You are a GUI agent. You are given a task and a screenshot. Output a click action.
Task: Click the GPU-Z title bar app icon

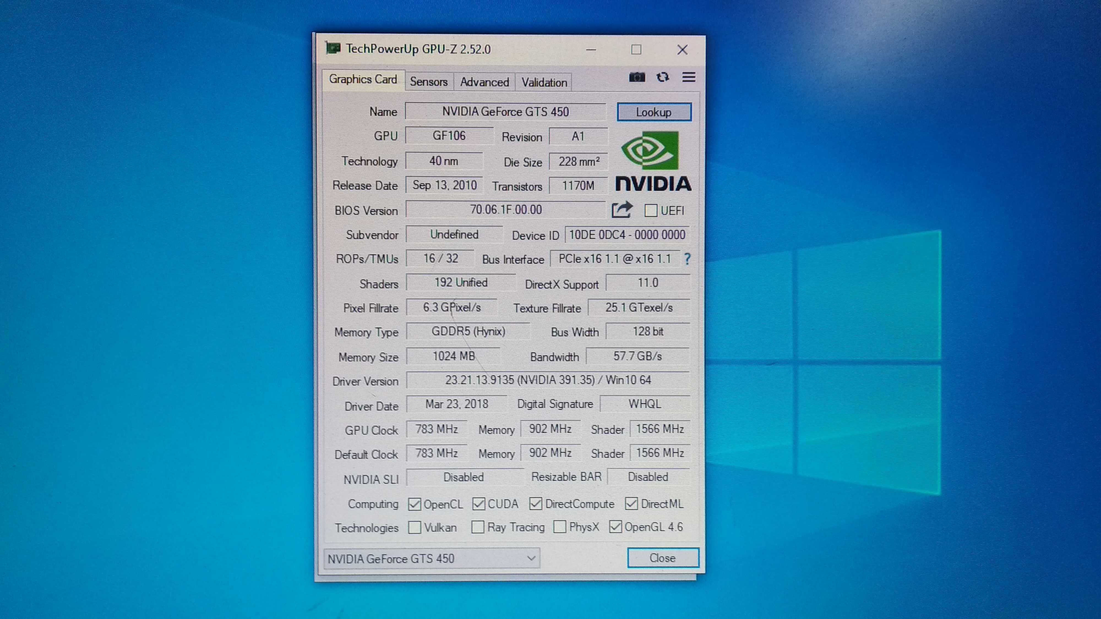[333, 48]
